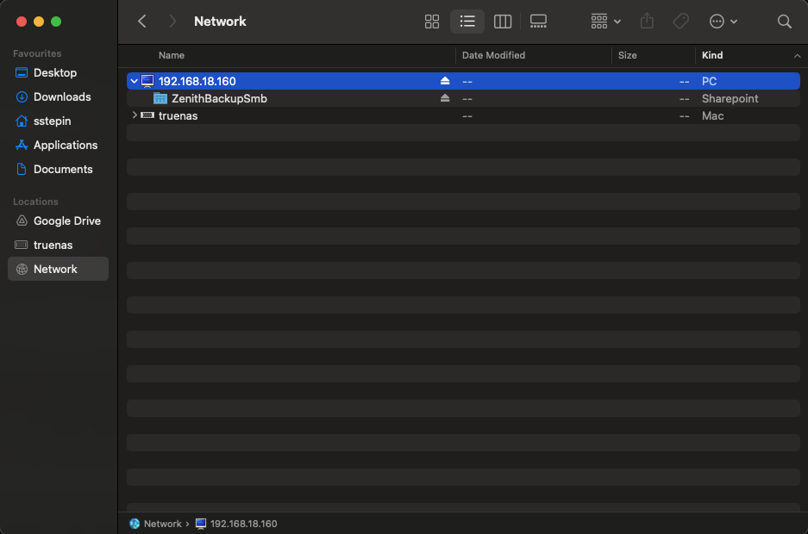Sort by the Date Modified column header
808x534 pixels.
493,55
